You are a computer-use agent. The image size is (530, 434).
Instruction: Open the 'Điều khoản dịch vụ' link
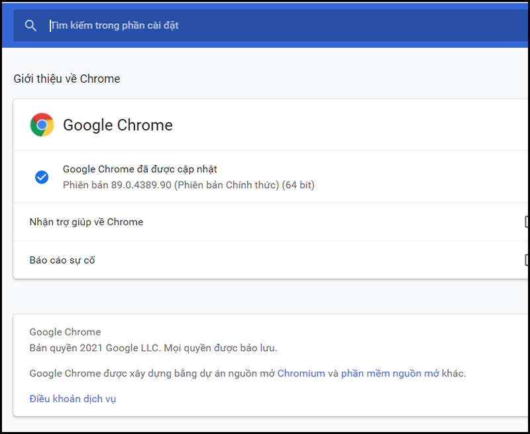tap(73, 399)
